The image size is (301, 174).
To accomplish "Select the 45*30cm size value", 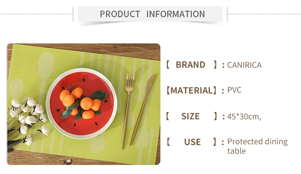I will pos(244,116).
